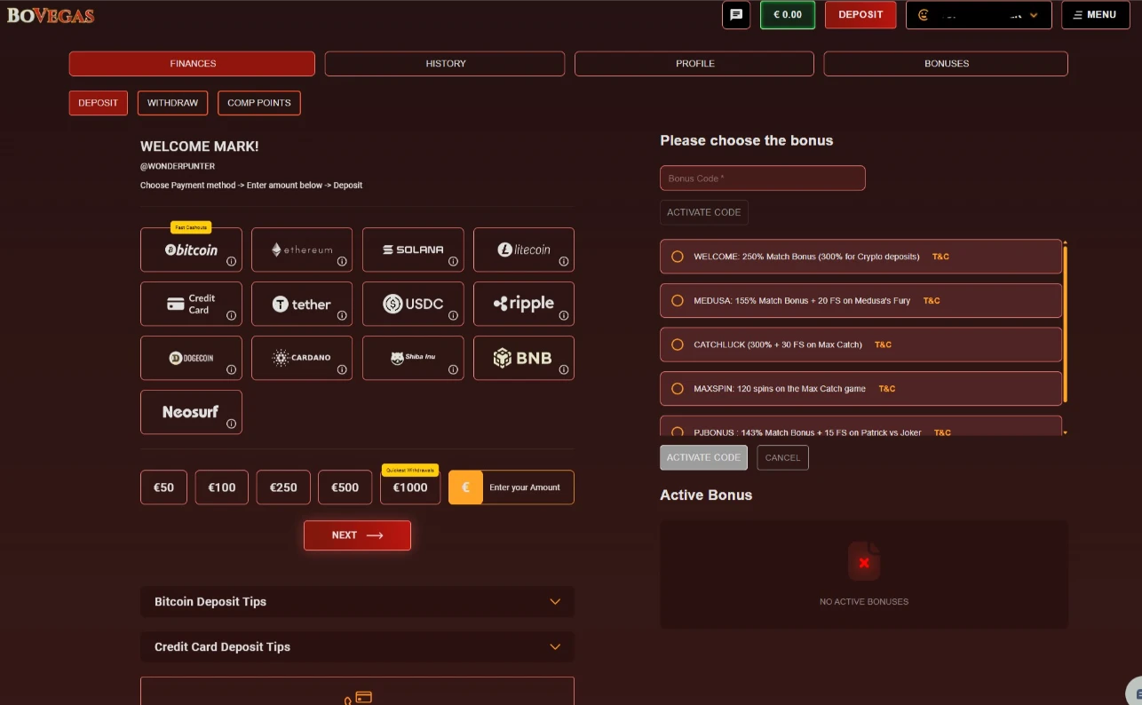View info on the Tether payment tile
Image resolution: width=1142 pixels, height=705 pixels.
(342, 315)
